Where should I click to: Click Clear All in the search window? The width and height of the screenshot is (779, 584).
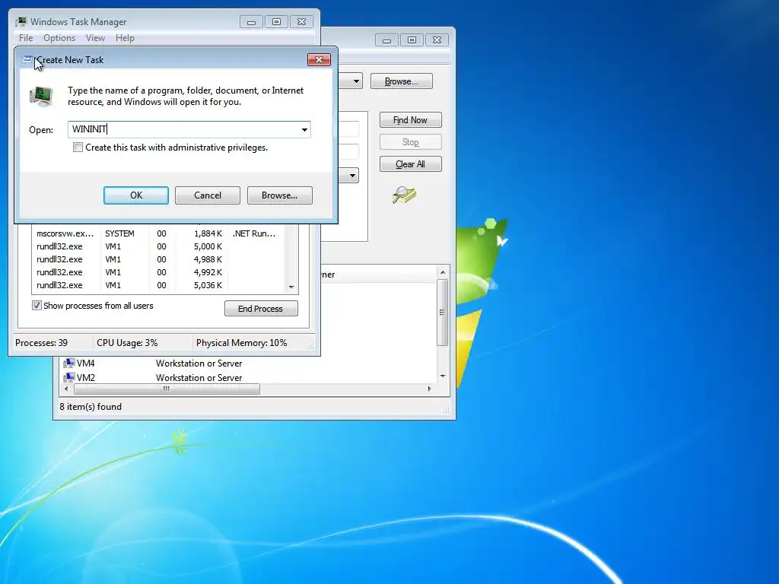(x=410, y=164)
